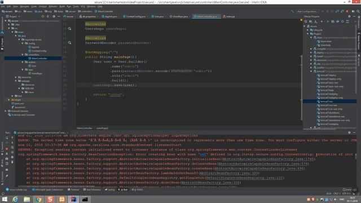Toggle Maven Offline Mode
The height and width of the screenshot is (203, 361).
(x=338, y=21)
